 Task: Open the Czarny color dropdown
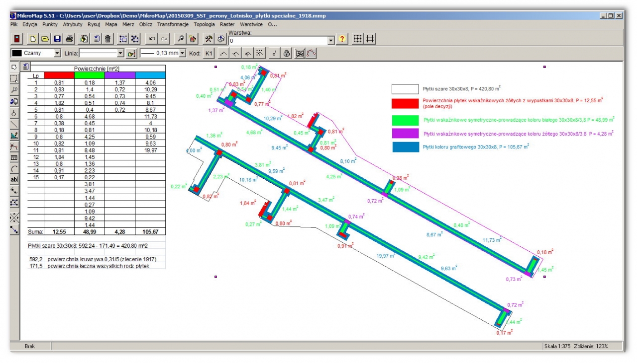coord(57,53)
